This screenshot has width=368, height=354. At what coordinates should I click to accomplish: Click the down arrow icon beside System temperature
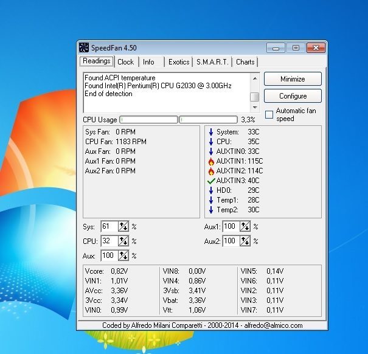tap(211, 132)
